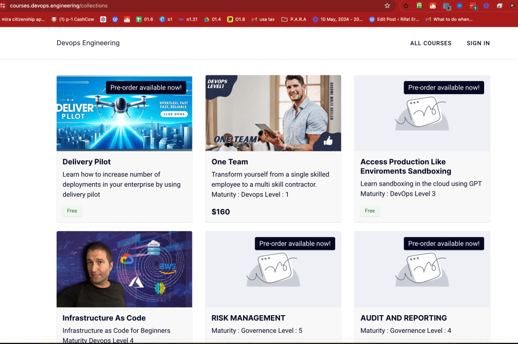Open the mira citizenship bookmark
518x344 pixels.
23,19
